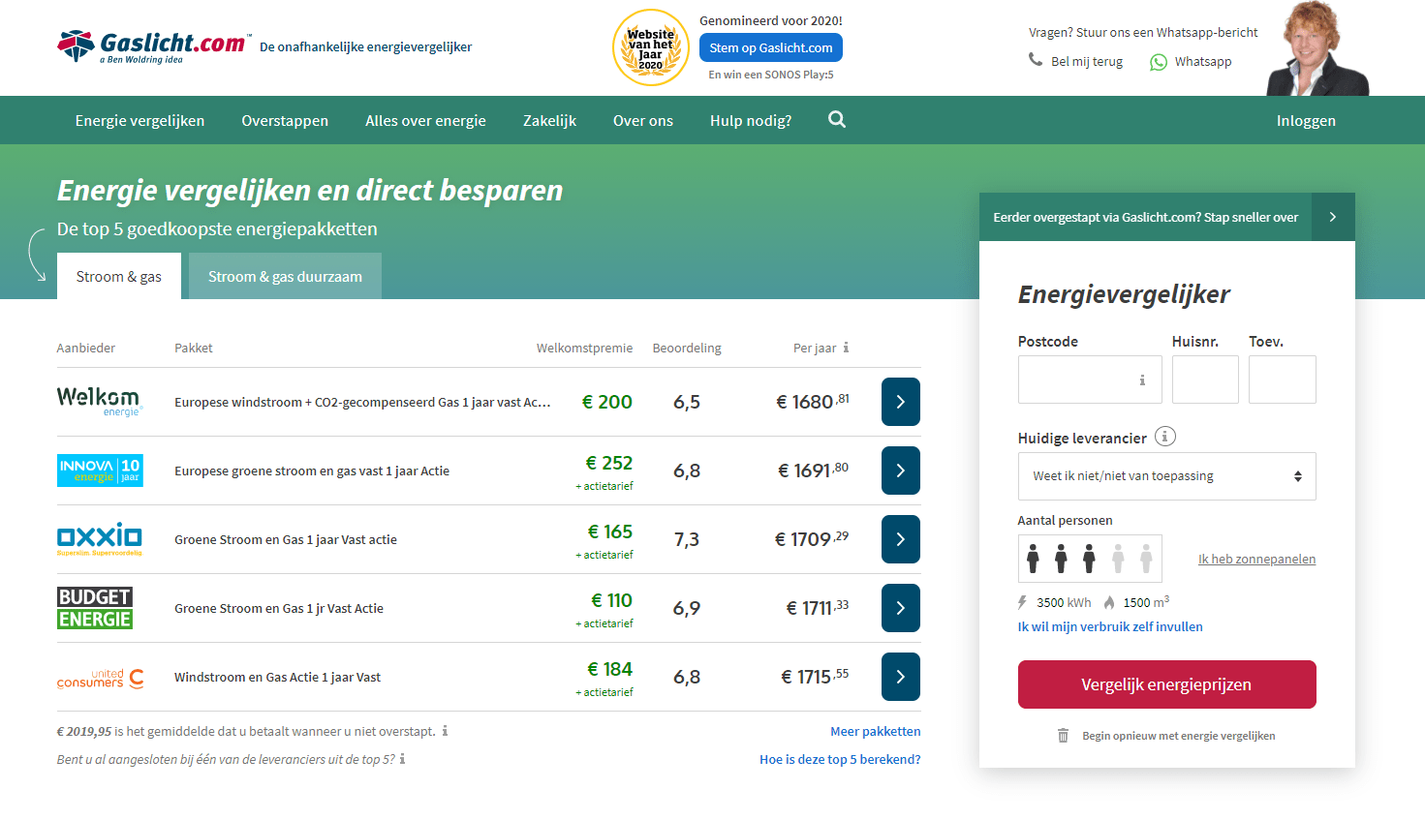Open arrow button for Innova energie package

tap(901, 471)
